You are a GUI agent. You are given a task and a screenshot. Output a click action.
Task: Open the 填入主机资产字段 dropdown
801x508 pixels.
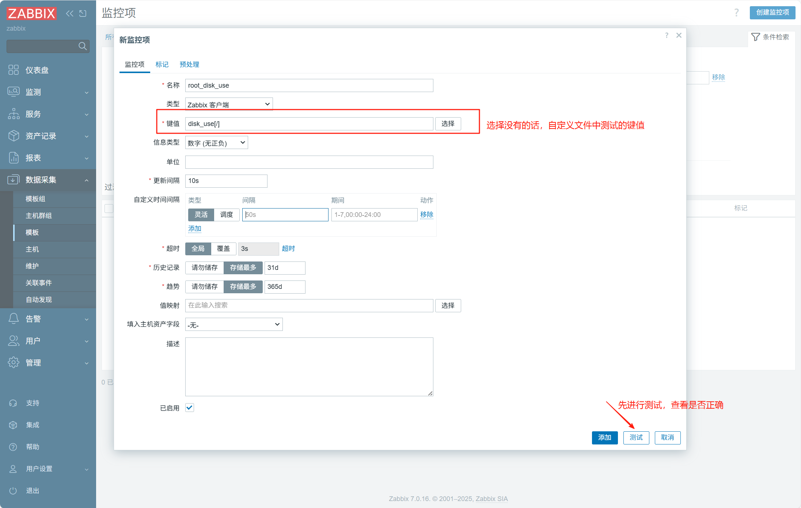(234, 324)
